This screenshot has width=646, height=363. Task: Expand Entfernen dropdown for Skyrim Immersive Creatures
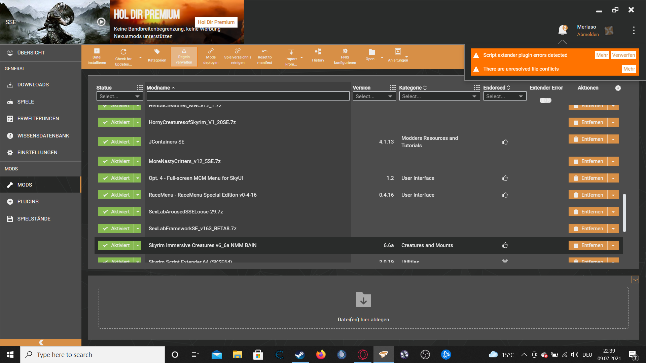(x=613, y=245)
